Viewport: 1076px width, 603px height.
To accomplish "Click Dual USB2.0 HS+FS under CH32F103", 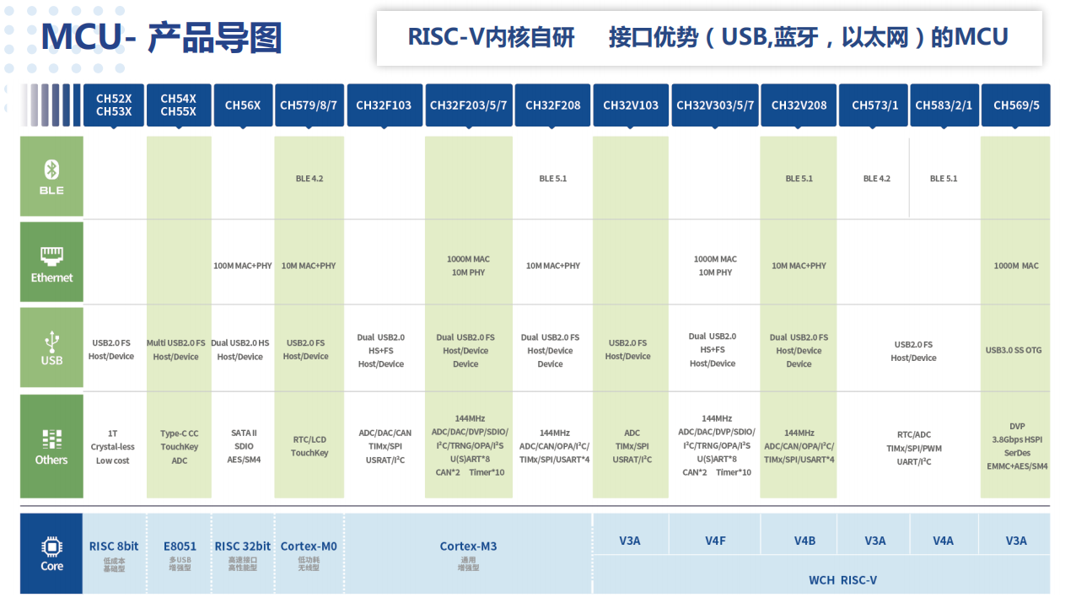I will [381, 351].
